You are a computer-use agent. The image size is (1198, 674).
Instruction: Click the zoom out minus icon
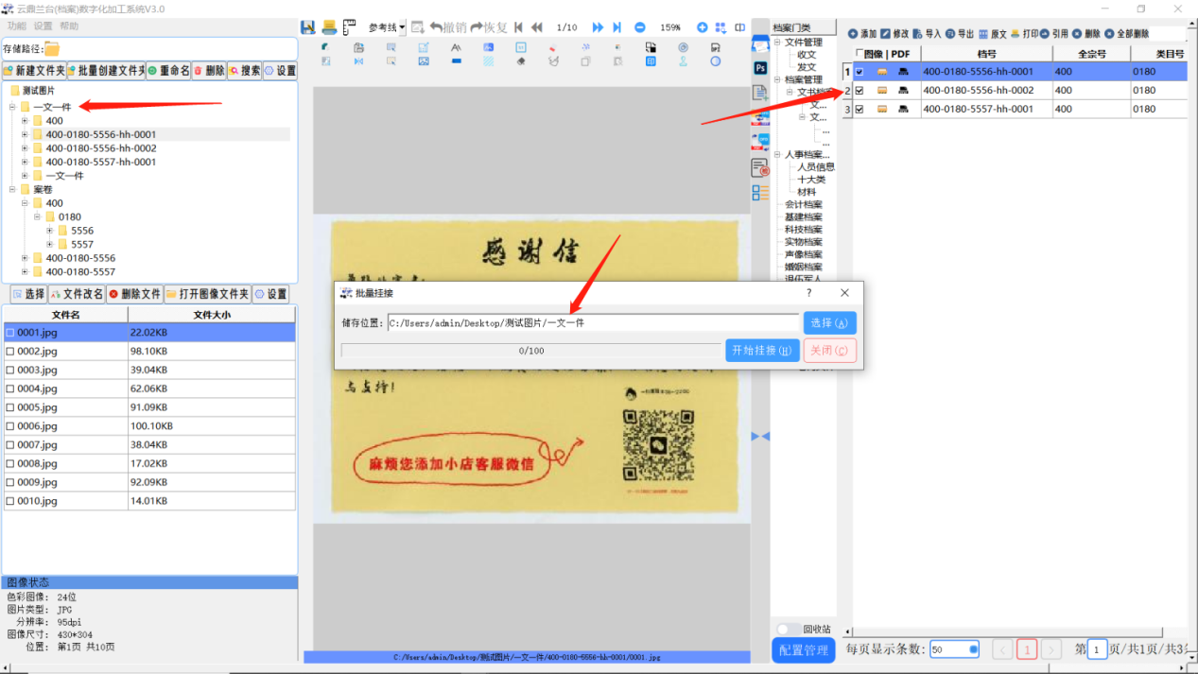tap(640, 27)
